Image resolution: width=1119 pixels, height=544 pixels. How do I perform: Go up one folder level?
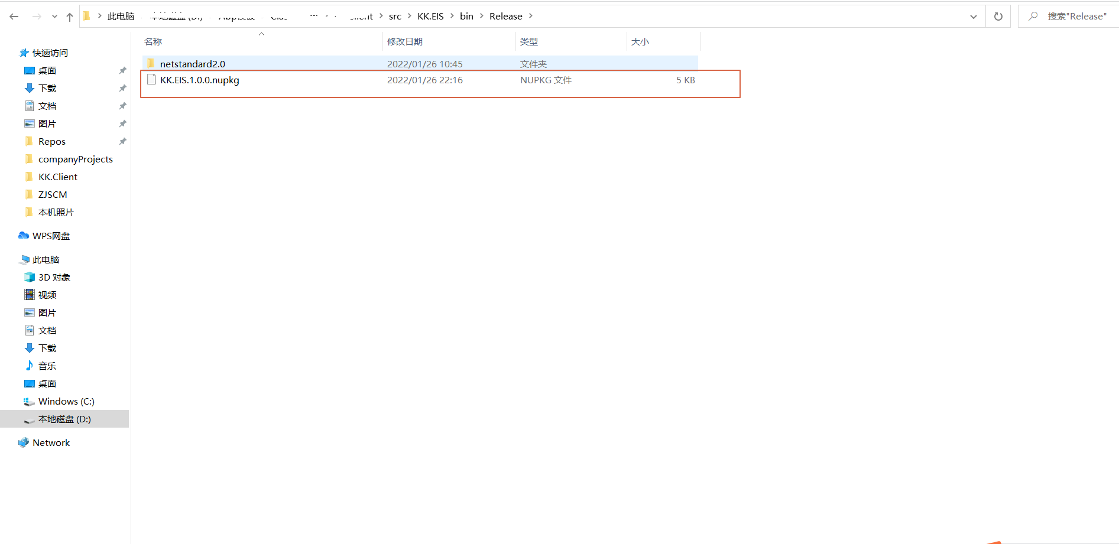[x=70, y=17]
